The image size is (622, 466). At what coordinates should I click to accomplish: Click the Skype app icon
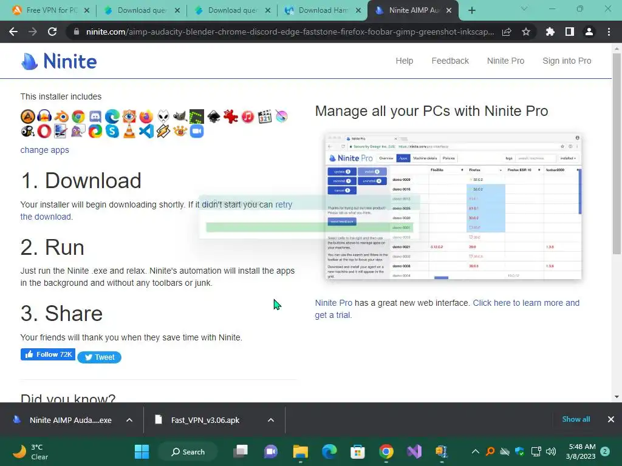pyautogui.click(x=112, y=131)
